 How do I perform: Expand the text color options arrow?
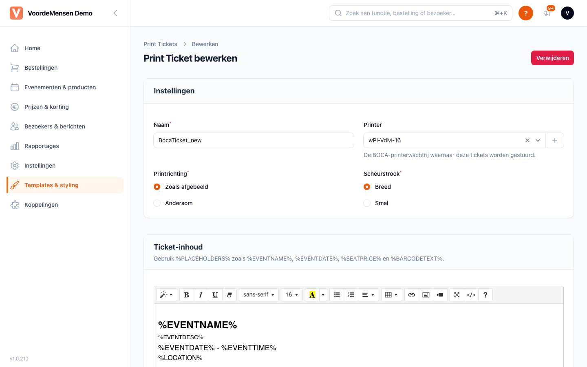(323, 295)
